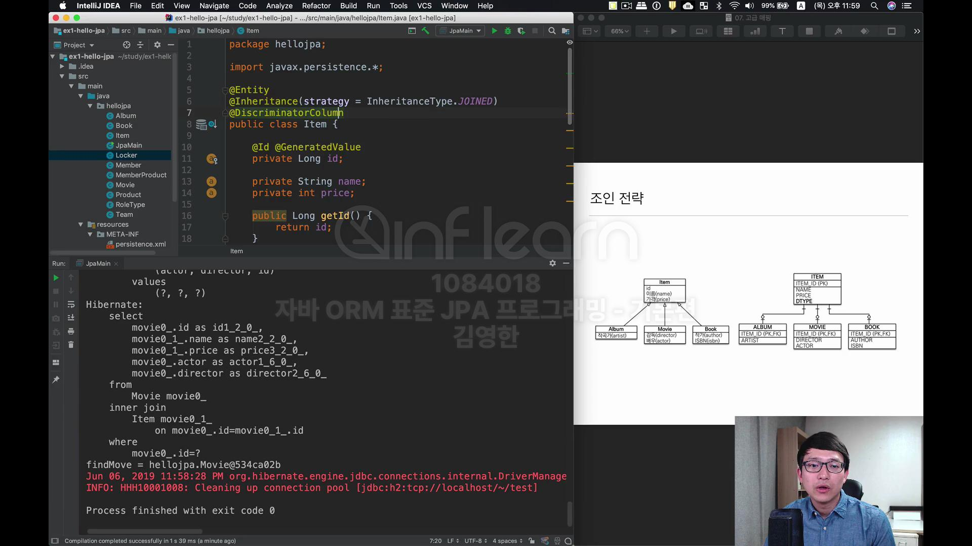The image size is (972, 546).
Task: Click the green Run button in toolbar
Action: coord(494,31)
